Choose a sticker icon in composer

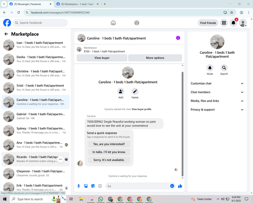point(93,186)
